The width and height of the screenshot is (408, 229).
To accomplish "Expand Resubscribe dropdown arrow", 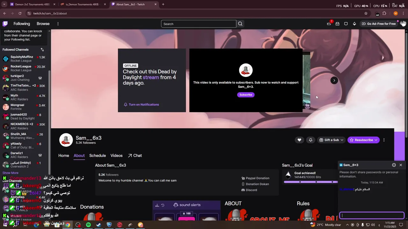I will (x=376, y=140).
